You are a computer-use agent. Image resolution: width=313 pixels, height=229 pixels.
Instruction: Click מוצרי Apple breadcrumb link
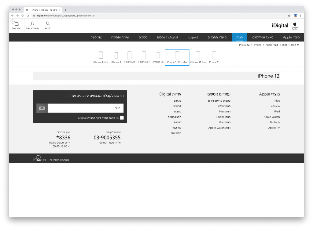(x=272, y=45)
